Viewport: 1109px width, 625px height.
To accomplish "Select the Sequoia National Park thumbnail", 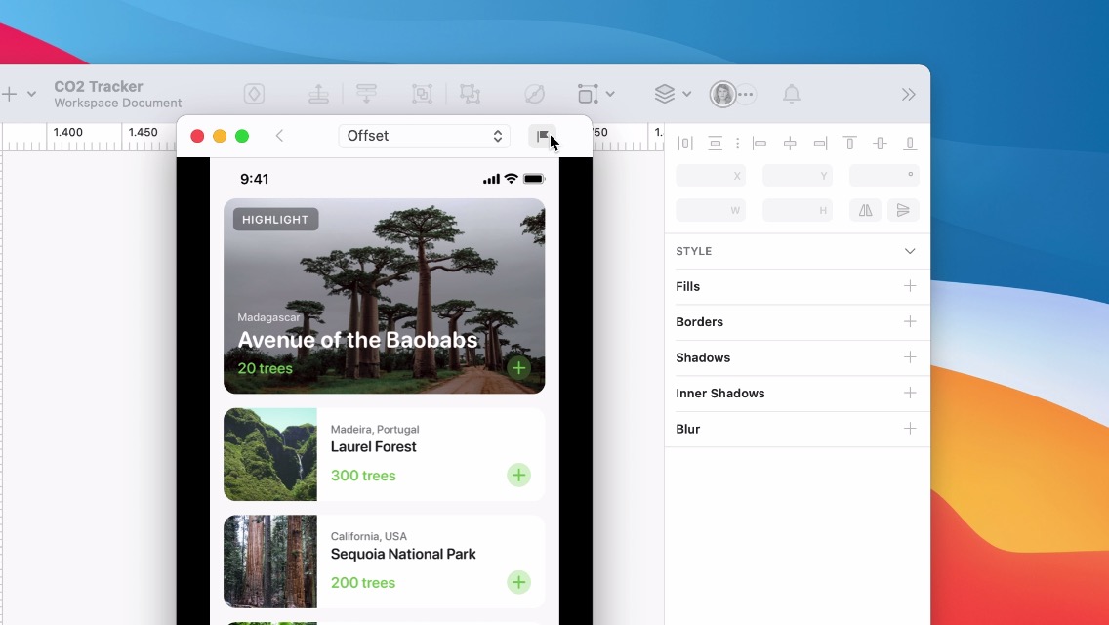I will point(270,562).
